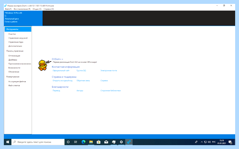Open the Обновления page
Viewport: 239px width, 149px height.
14,72
